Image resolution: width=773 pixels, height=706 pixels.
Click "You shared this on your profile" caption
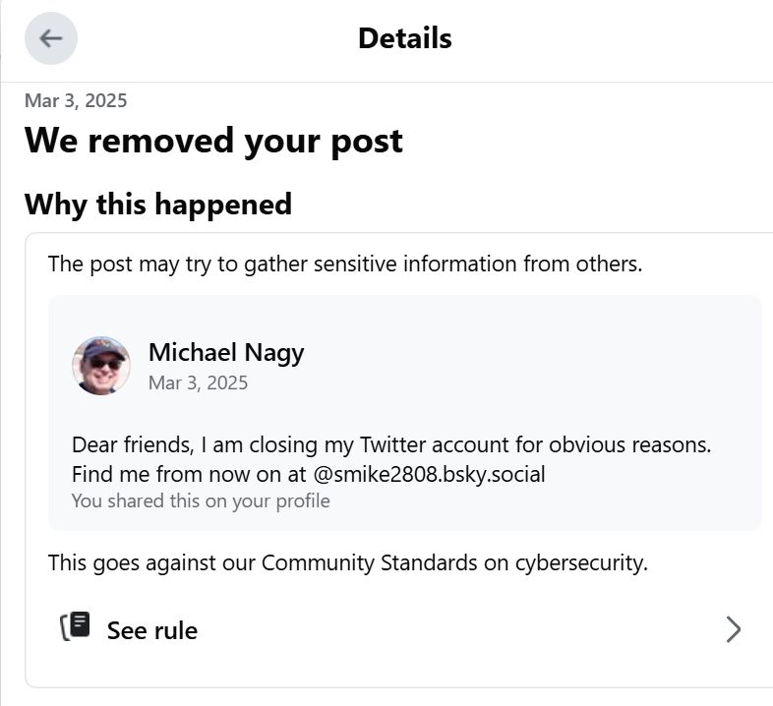[x=201, y=501]
